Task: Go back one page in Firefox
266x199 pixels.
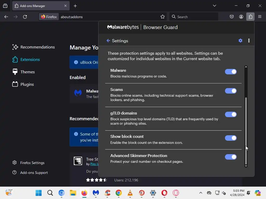Action: (6, 17)
